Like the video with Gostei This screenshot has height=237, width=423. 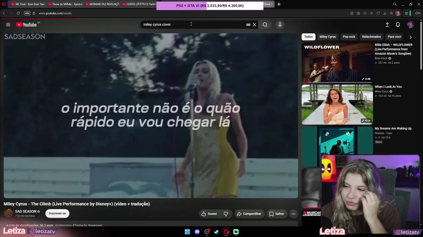point(209,214)
